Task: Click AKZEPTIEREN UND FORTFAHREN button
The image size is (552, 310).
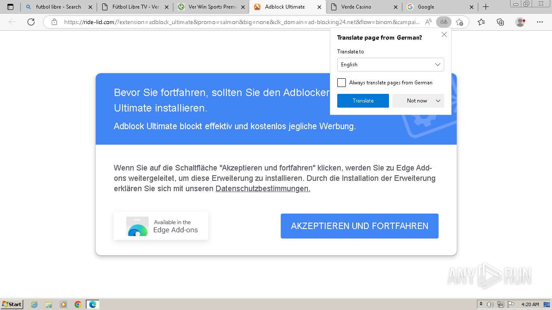Action: (x=360, y=226)
